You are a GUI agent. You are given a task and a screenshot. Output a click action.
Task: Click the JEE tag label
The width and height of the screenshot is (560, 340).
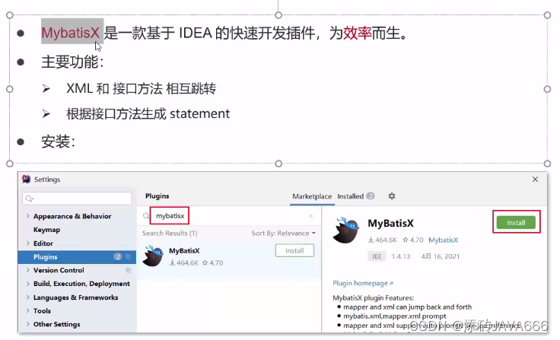click(377, 256)
